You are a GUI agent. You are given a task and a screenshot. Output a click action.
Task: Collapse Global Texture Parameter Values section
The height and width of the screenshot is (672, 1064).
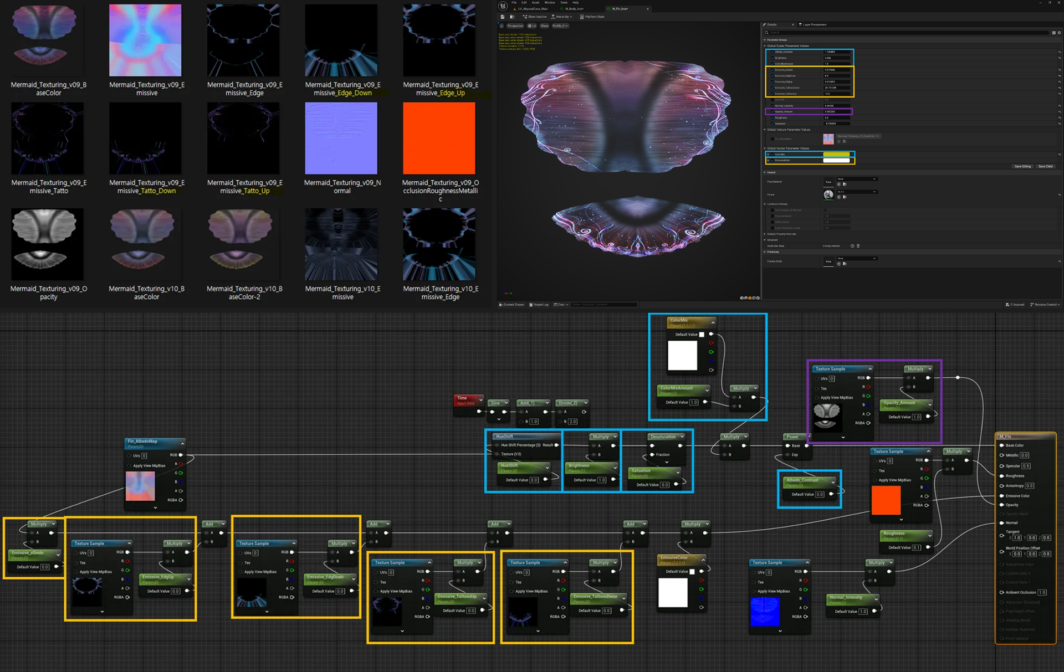click(765, 130)
